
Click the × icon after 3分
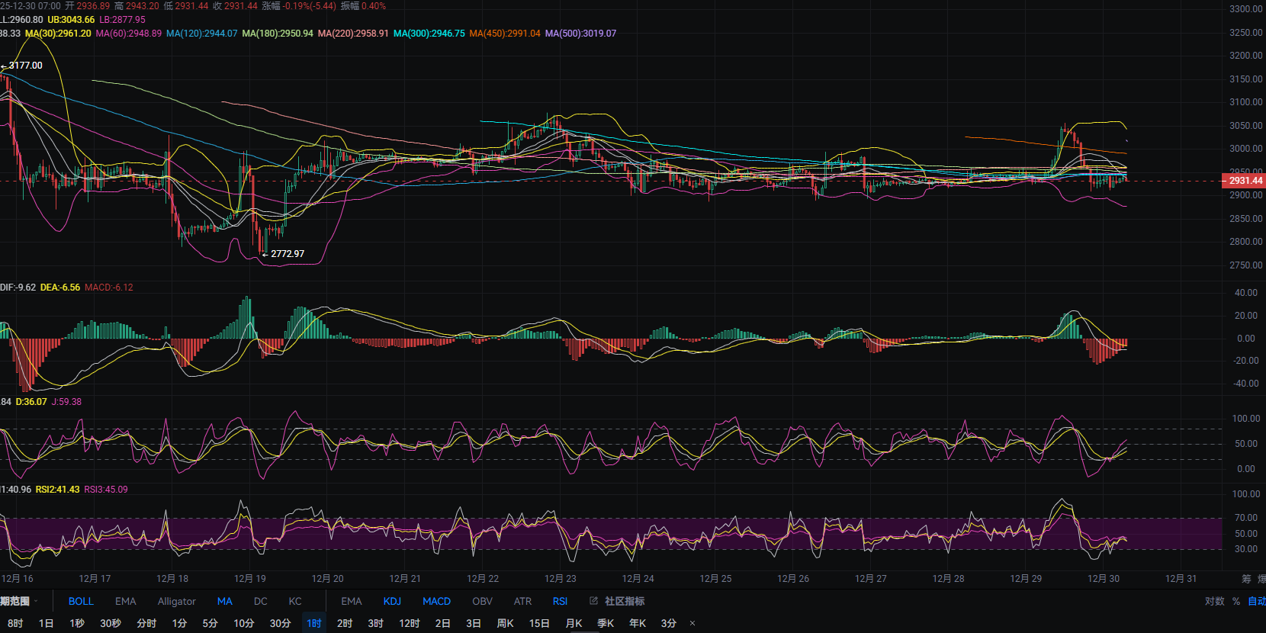pyautogui.click(x=692, y=623)
